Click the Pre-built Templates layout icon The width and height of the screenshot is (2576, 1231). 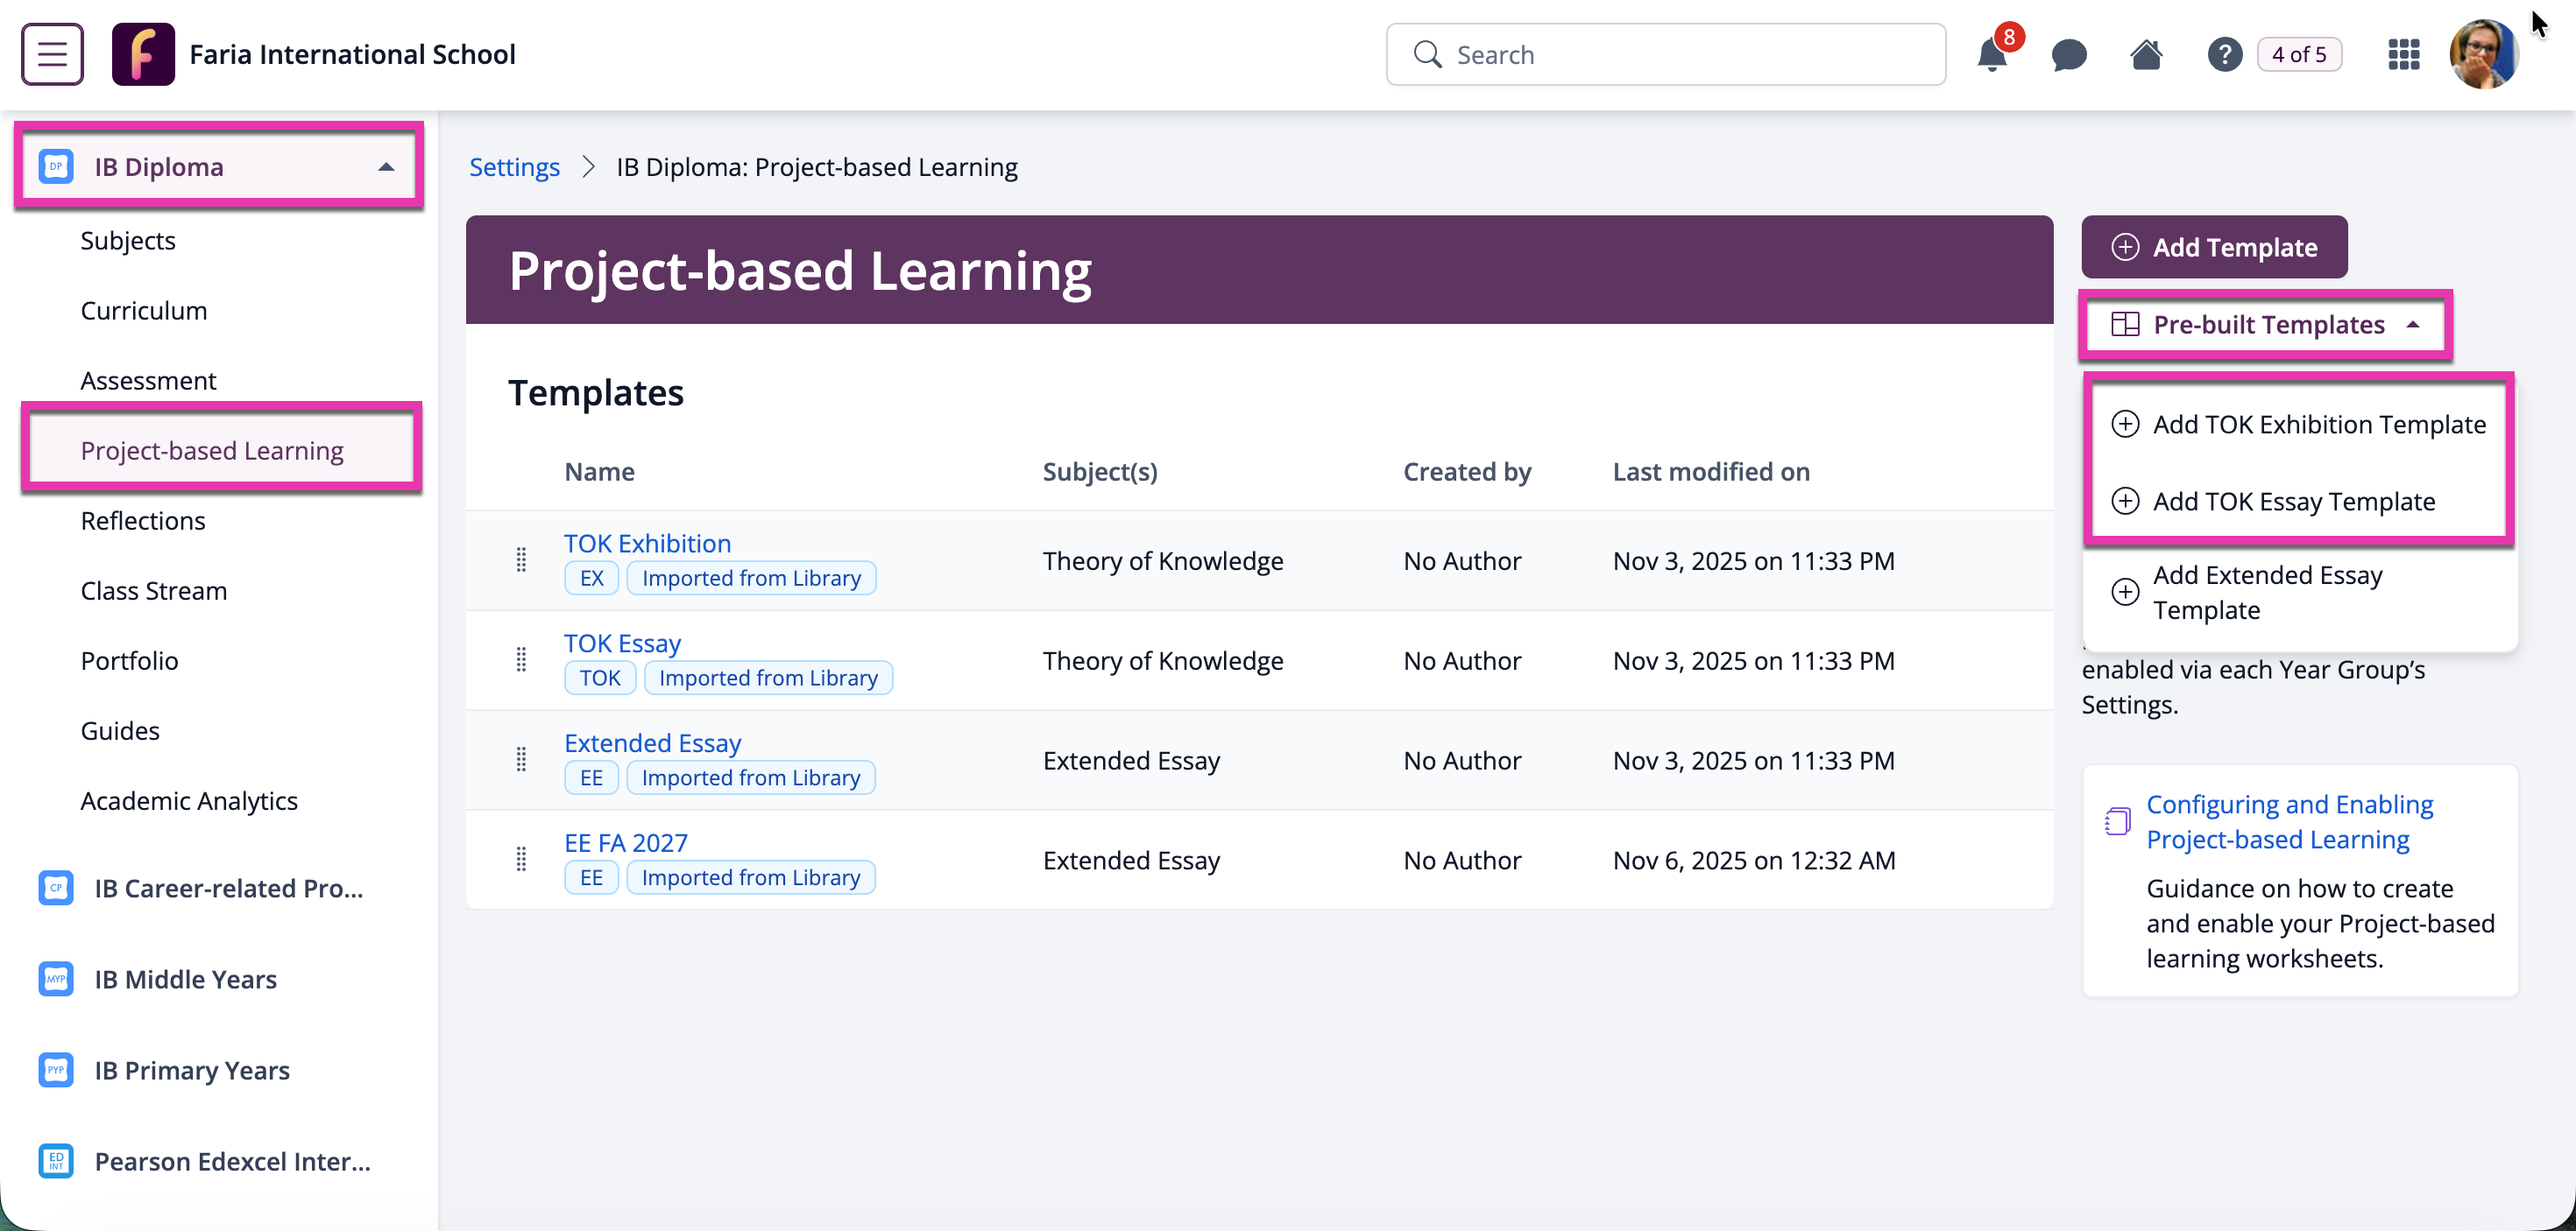coord(2125,325)
